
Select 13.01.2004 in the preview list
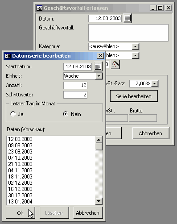coord(51,202)
